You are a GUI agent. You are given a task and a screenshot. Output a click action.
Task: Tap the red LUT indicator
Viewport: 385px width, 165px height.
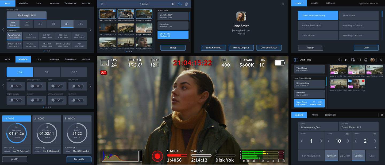pos(103,72)
